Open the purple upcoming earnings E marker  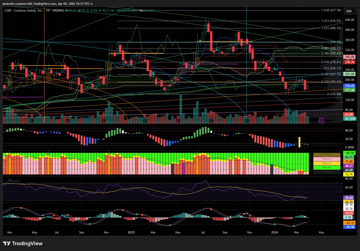point(321,121)
